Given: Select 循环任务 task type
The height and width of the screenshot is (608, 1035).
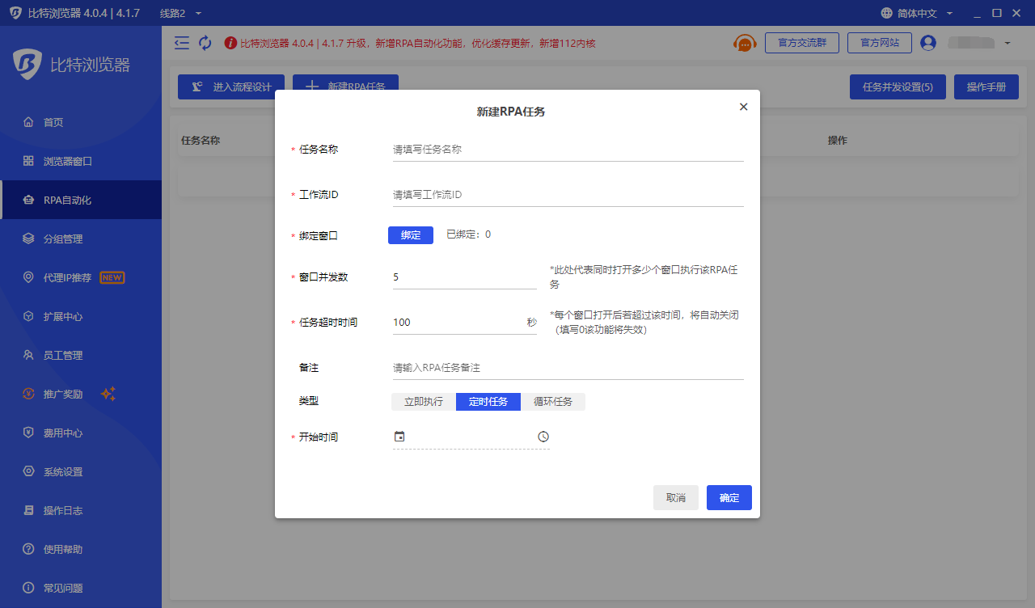Looking at the screenshot, I should pos(553,402).
